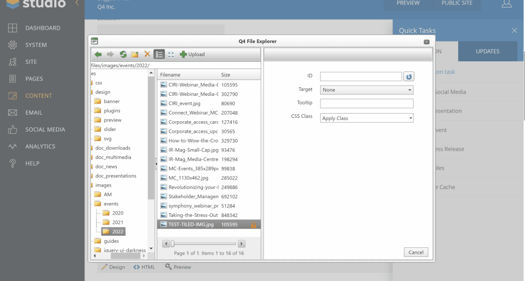525x281 pixels.
Task: Click the Upload button with green plus
Action: [192, 54]
